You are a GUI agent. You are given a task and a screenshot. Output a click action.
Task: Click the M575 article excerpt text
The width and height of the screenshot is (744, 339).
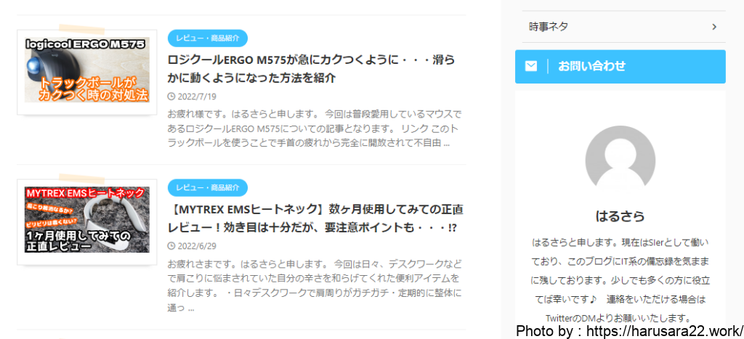(315, 128)
